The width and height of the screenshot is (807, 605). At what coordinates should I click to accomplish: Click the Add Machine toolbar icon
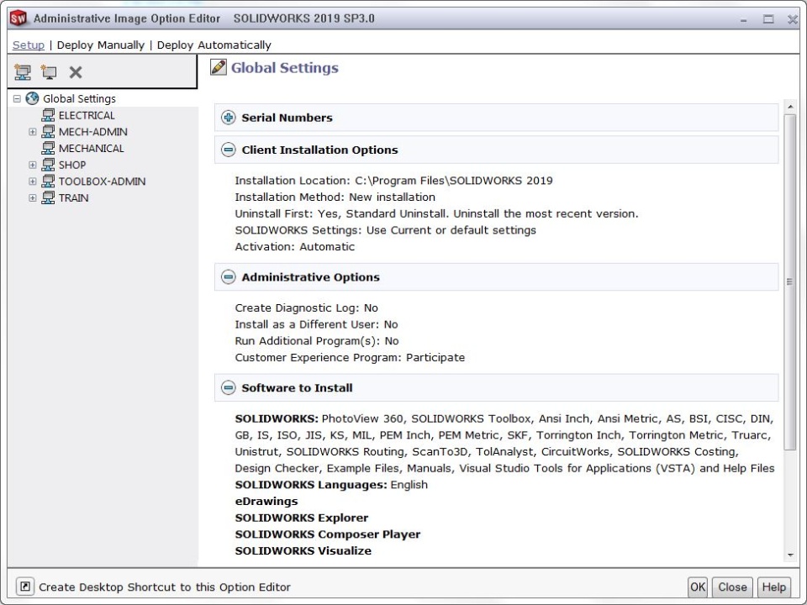click(49, 72)
